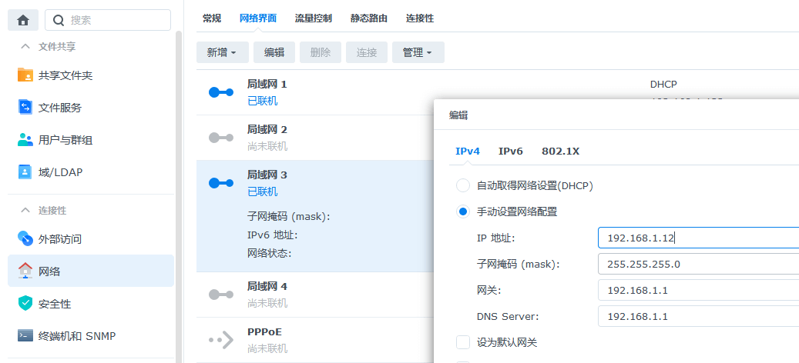Open 安全性 security shield icon
The image size is (799, 363).
pyautogui.click(x=25, y=304)
